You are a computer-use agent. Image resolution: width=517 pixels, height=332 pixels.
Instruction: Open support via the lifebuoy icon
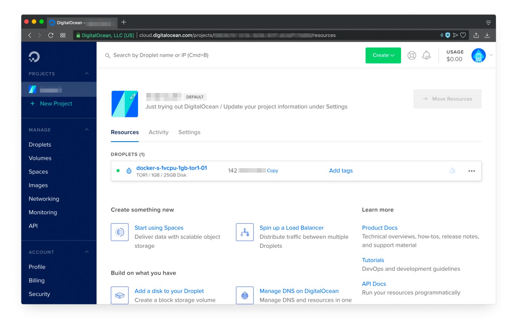point(412,55)
